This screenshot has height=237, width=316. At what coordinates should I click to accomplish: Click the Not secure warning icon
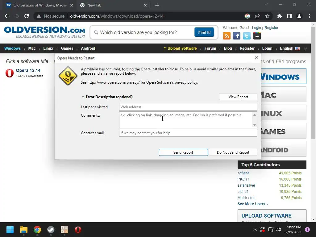39,16
